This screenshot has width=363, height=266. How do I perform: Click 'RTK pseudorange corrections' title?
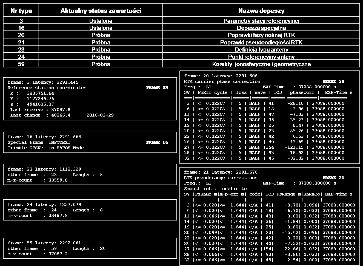pos(221,178)
